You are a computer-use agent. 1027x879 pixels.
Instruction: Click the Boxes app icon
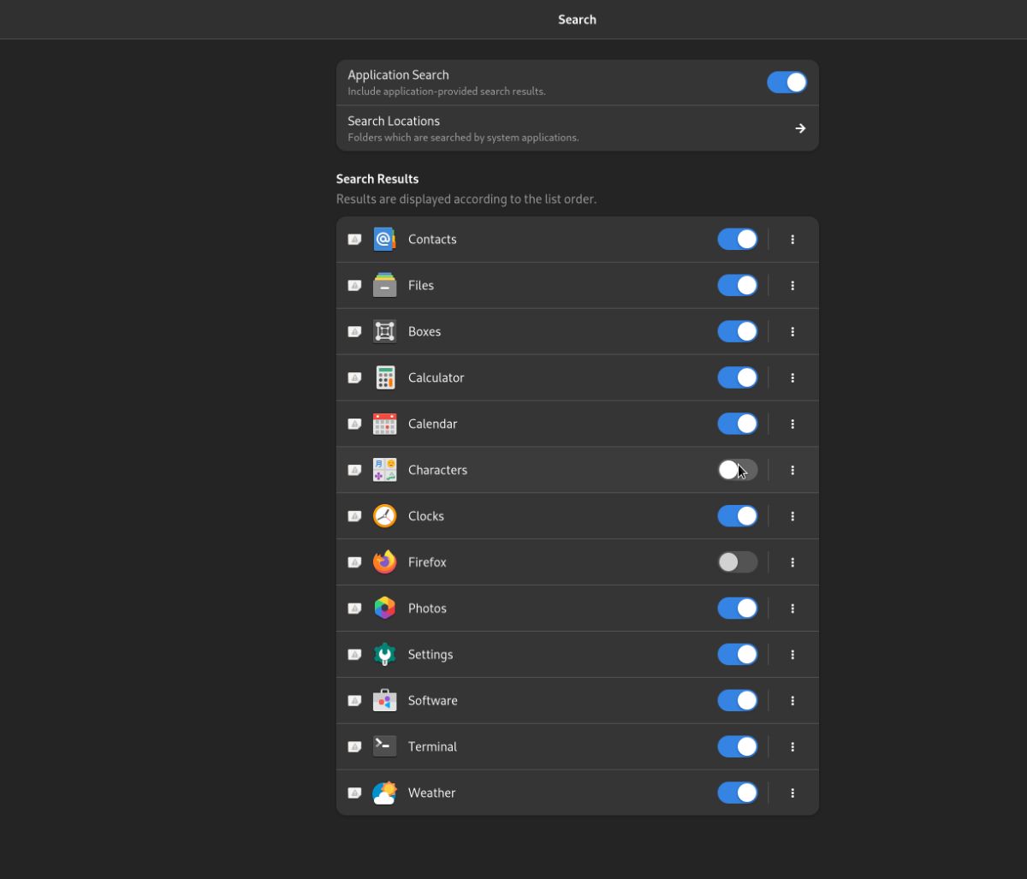tap(384, 331)
